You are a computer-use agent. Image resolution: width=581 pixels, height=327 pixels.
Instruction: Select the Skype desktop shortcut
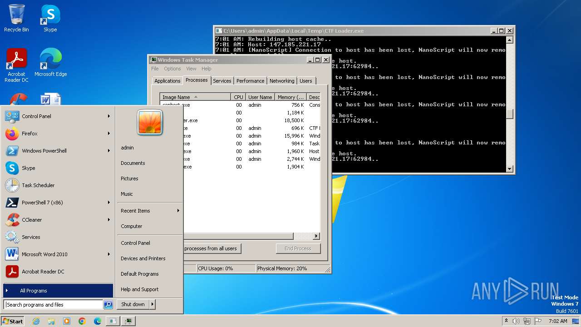[x=50, y=18]
